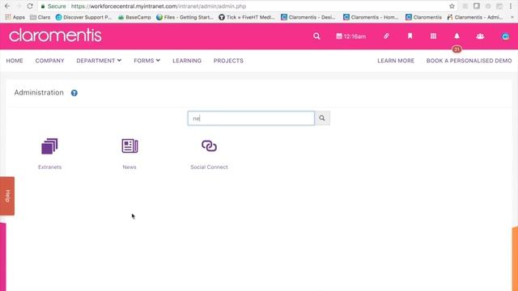Viewport: 518px width, 291px height.
Task: Click Book a Personalised Demo link
Action: [469, 61]
